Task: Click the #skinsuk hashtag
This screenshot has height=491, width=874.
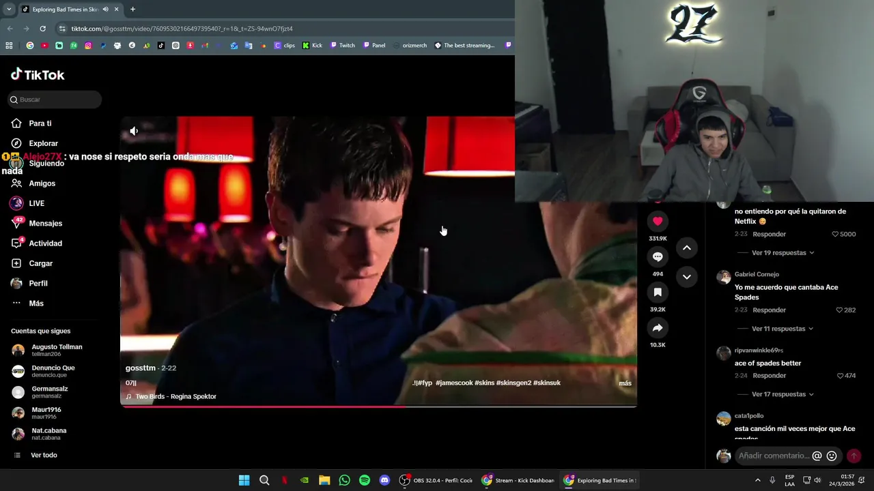Action: click(547, 383)
